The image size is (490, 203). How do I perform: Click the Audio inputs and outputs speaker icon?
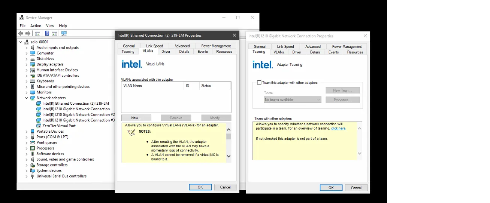click(33, 47)
